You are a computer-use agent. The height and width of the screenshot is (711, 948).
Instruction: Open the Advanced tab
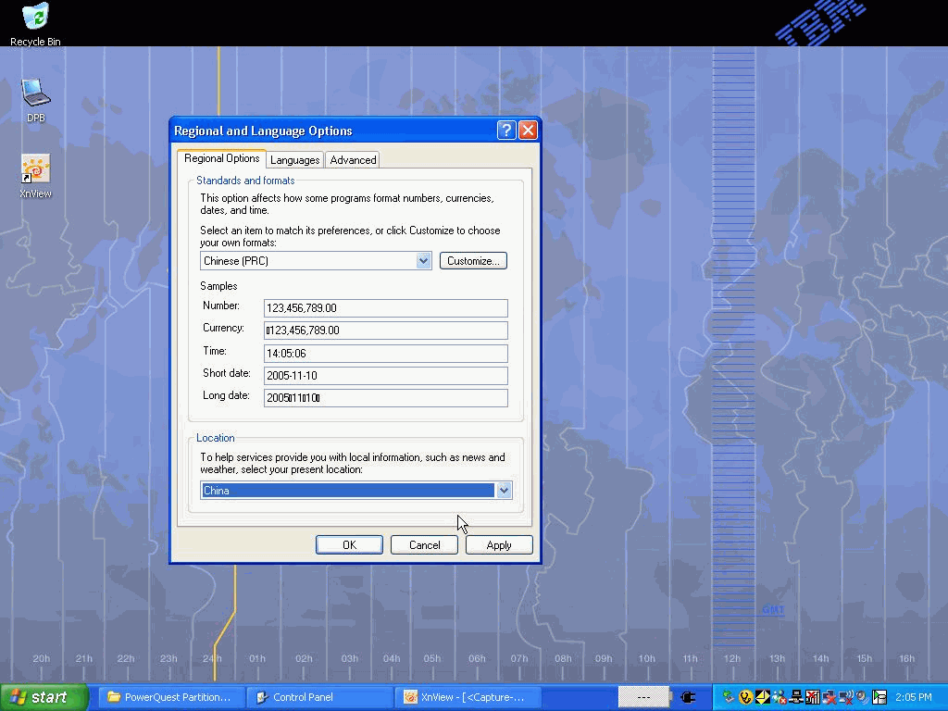(353, 160)
